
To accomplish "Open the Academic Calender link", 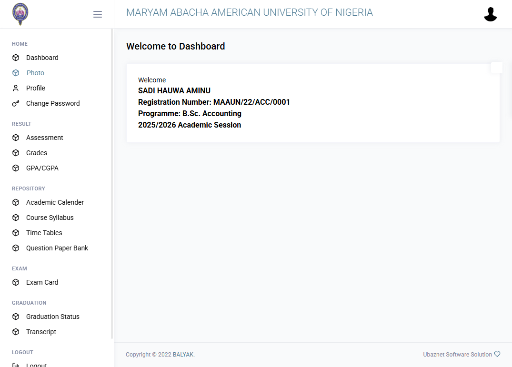I will click(x=55, y=203).
